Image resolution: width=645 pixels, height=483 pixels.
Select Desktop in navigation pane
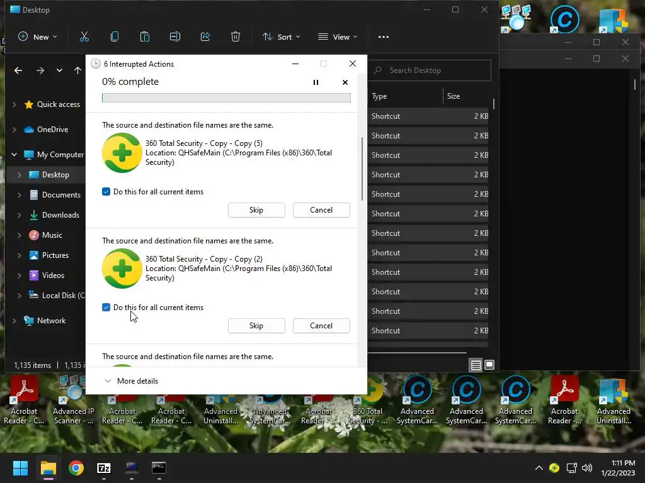55,175
